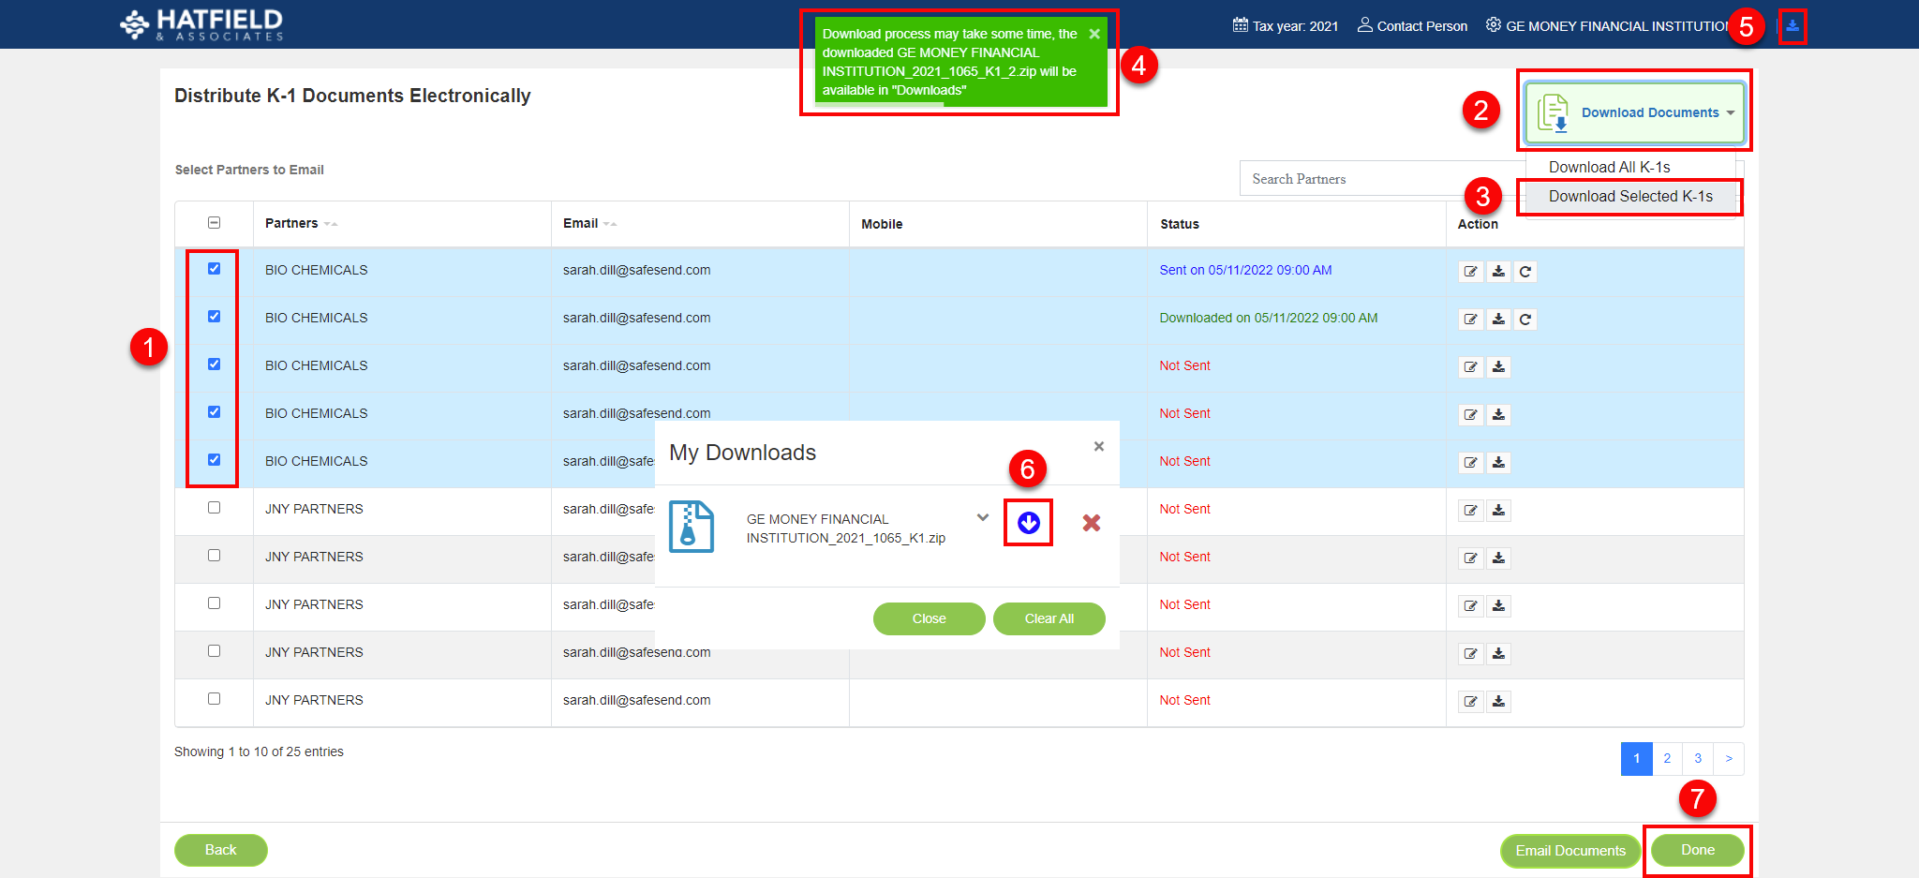The image size is (1919, 878).
Task: Expand the chevron beside the GE MONEY zip file
Action: [982, 517]
